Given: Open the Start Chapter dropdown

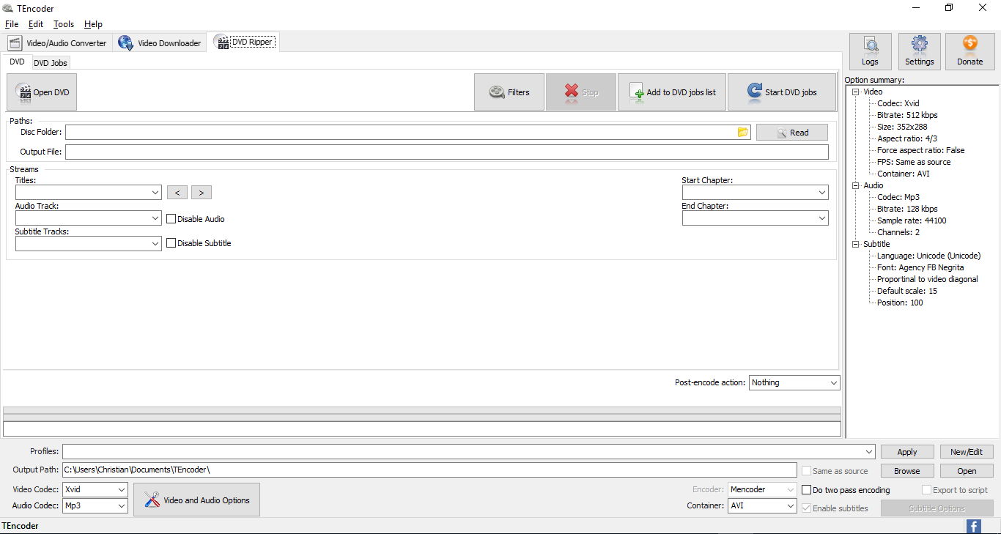Looking at the screenshot, I should pyautogui.click(x=755, y=193).
